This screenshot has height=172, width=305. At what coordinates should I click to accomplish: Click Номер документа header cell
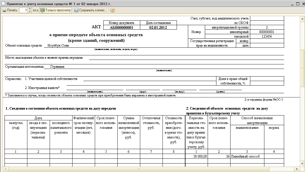[x=122, y=23]
